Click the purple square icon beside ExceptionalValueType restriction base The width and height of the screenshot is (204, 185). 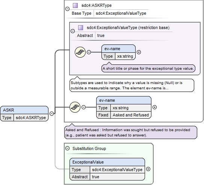pos(80,28)
